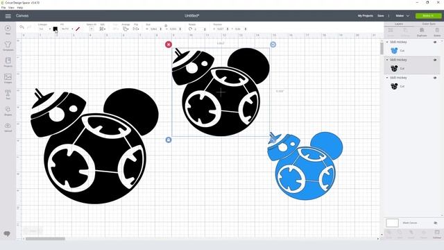Undo the last action

pyautogui.click(x=22, y=27)
